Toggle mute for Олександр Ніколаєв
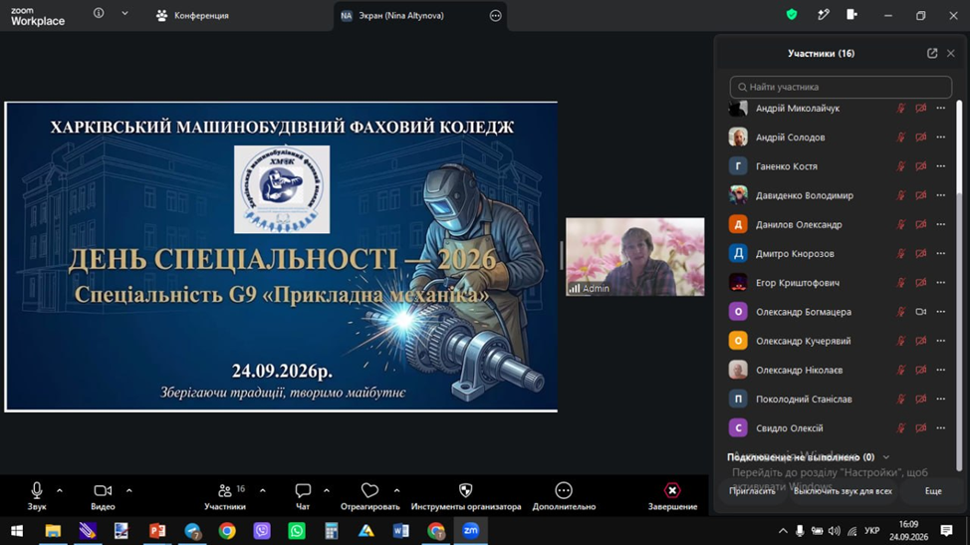 (x=900, y=370)
